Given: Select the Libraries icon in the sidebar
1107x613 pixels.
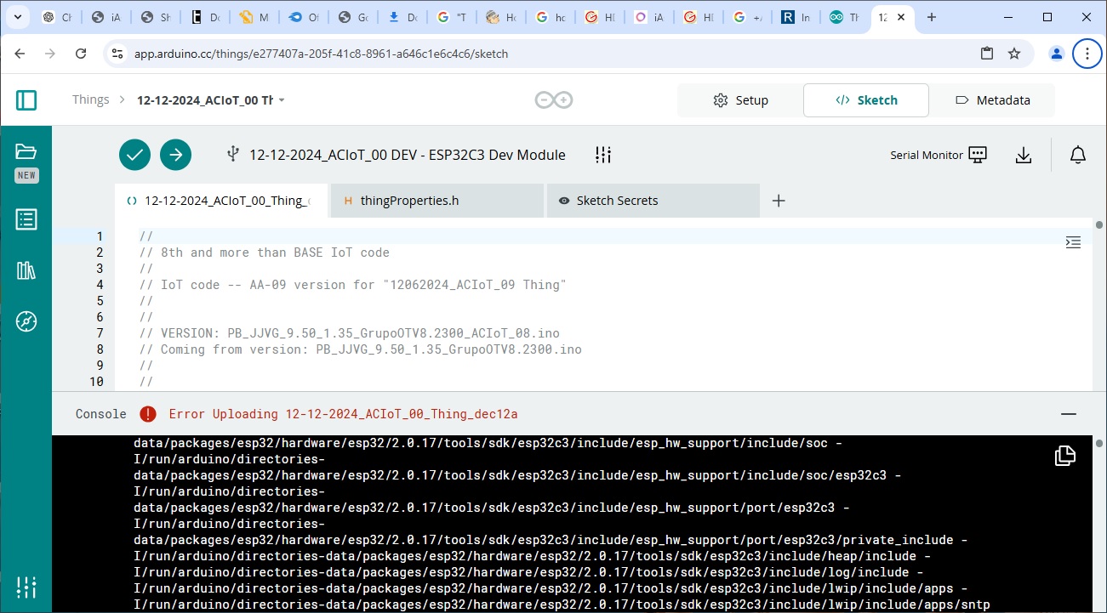Looking at the screenshot, I should (26, 270).
